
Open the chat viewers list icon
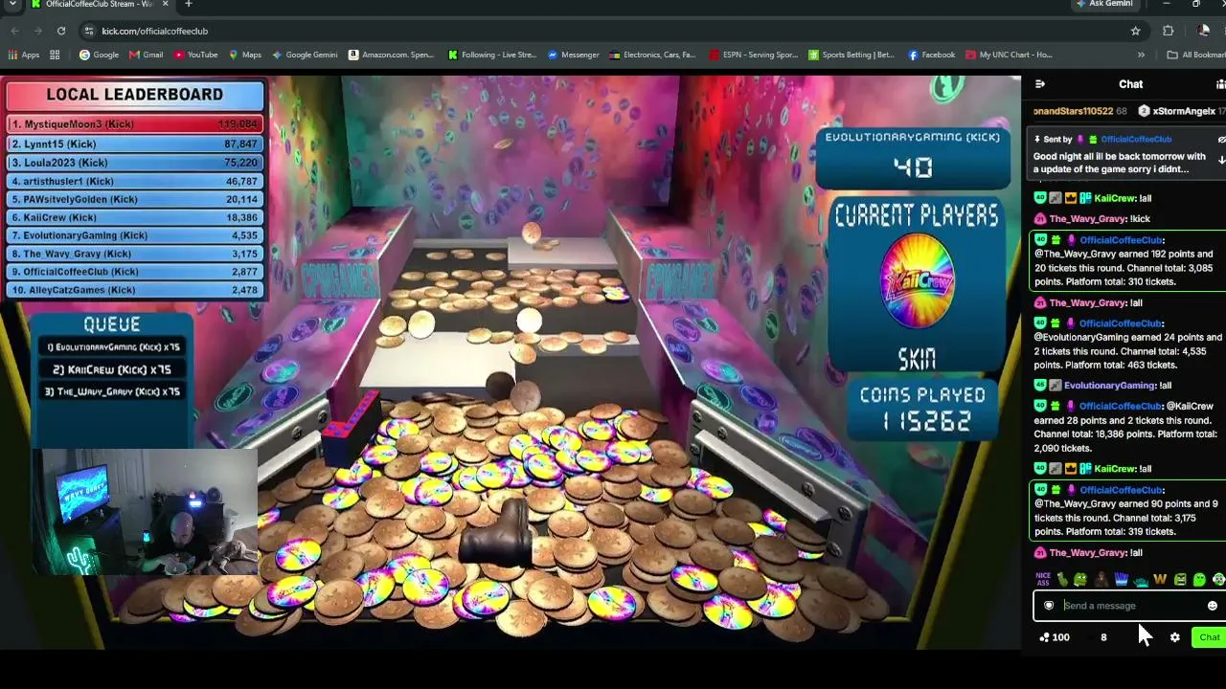[1220, 84]
